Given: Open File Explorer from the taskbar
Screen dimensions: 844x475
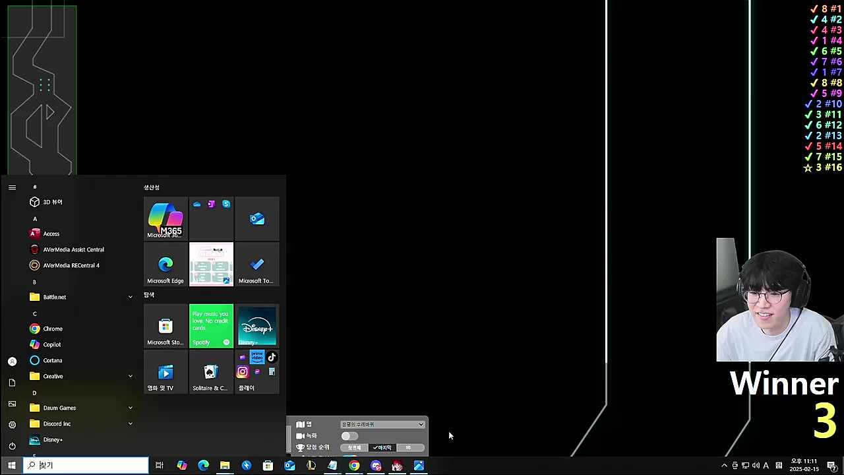Looking at the screenshot, I should click(x=225, y=466).
